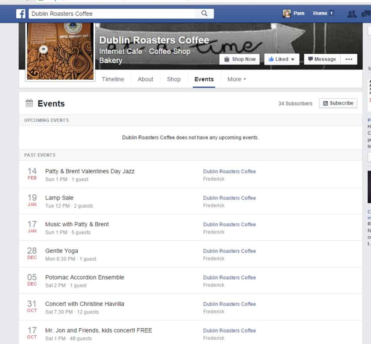Go to Home in top bar
Viewport: 371px width, 344px height.
tap(320, 13)
